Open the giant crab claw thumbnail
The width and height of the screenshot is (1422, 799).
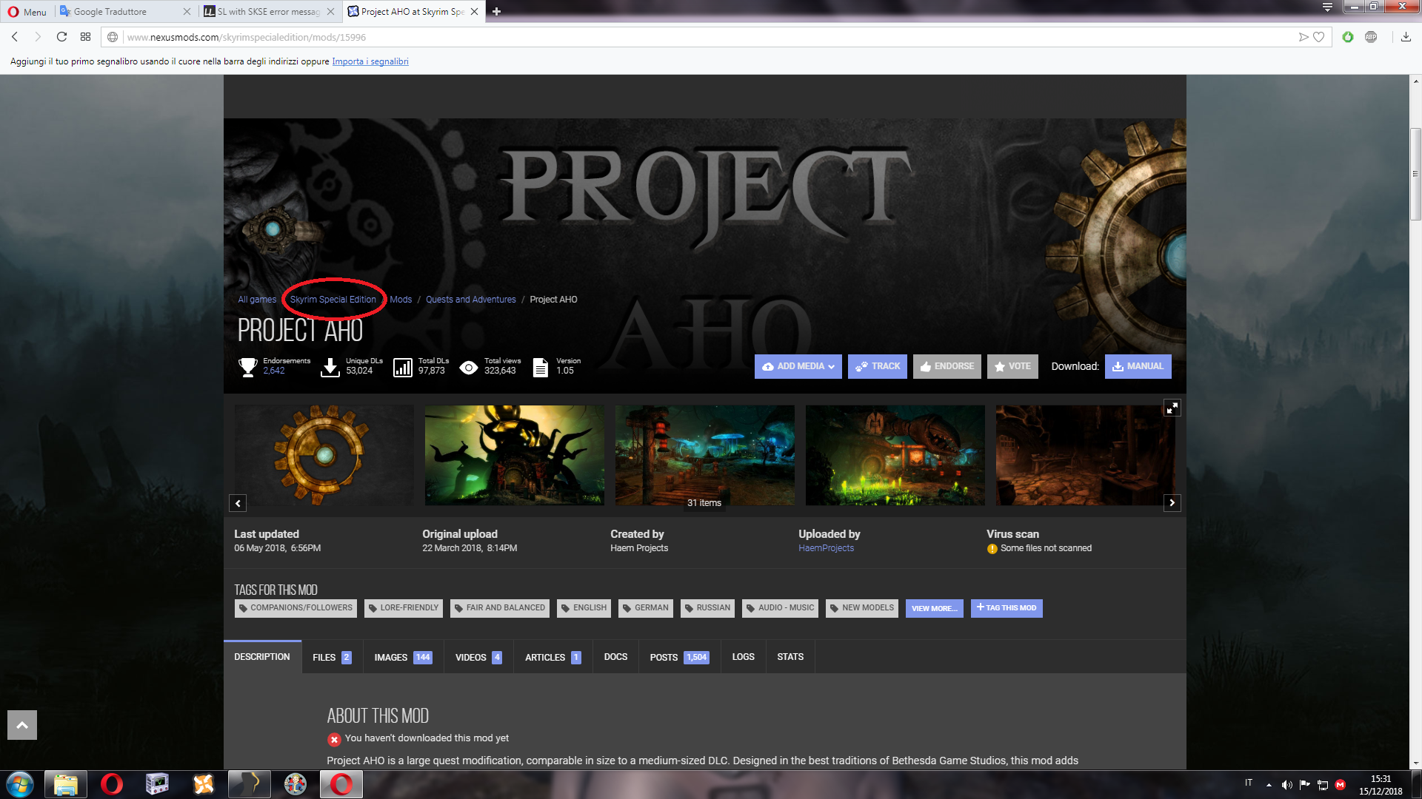[895, 455]
